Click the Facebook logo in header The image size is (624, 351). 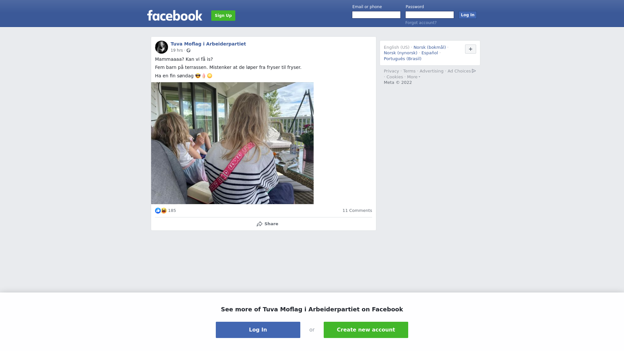pos(175,16)
